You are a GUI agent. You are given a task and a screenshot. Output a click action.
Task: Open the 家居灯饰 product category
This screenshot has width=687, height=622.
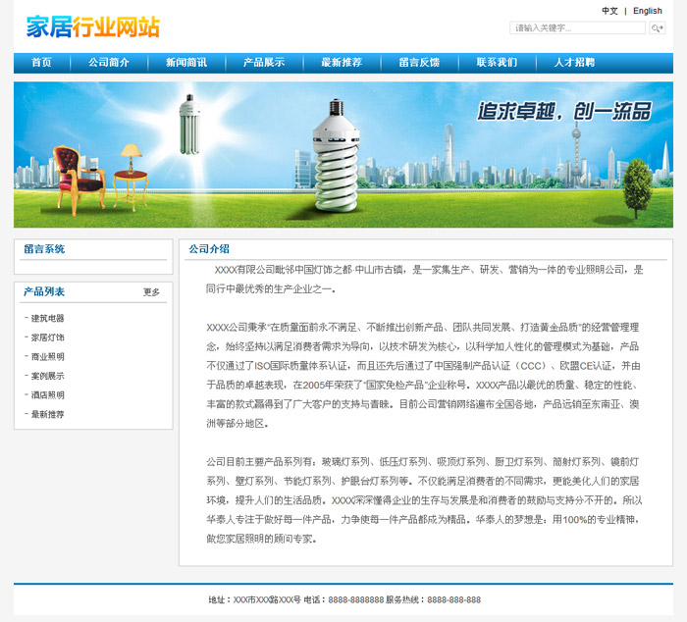tap(47, 337)
